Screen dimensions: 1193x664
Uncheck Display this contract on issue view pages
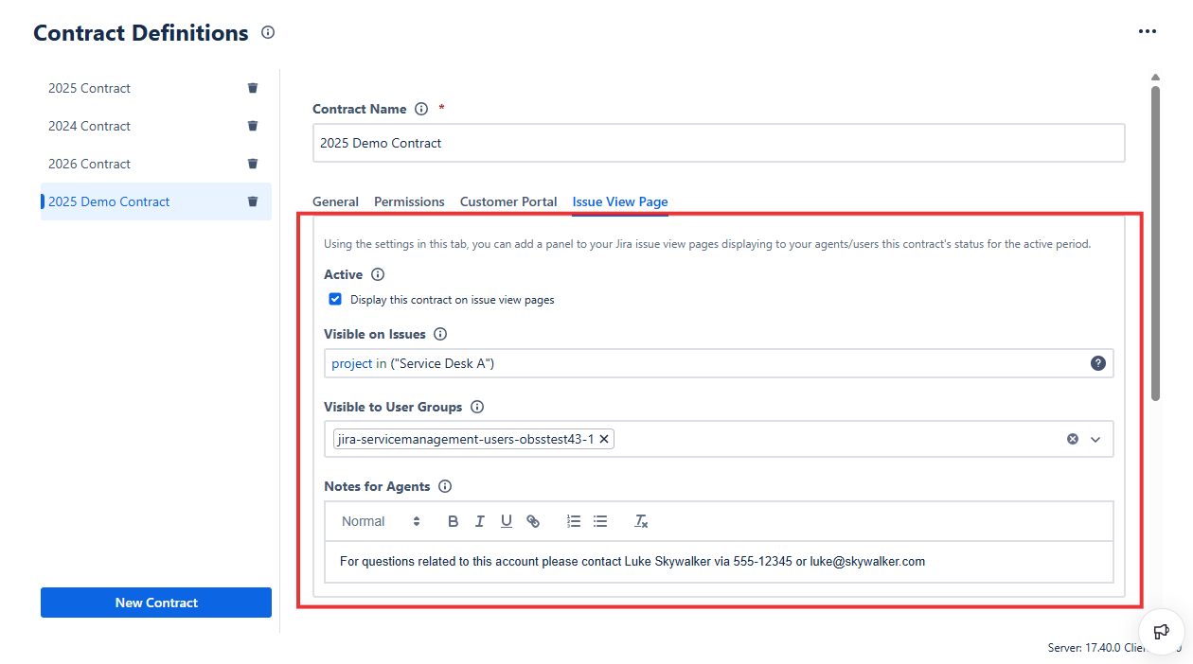click(335, 300)
